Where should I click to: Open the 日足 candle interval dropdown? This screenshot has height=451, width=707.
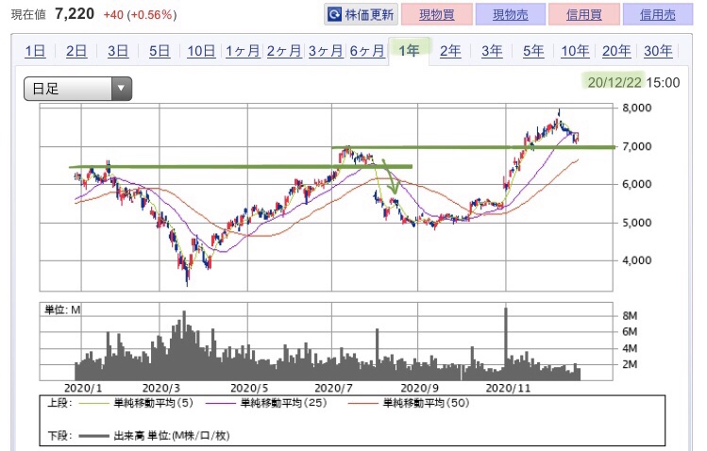tap(77, 89)
